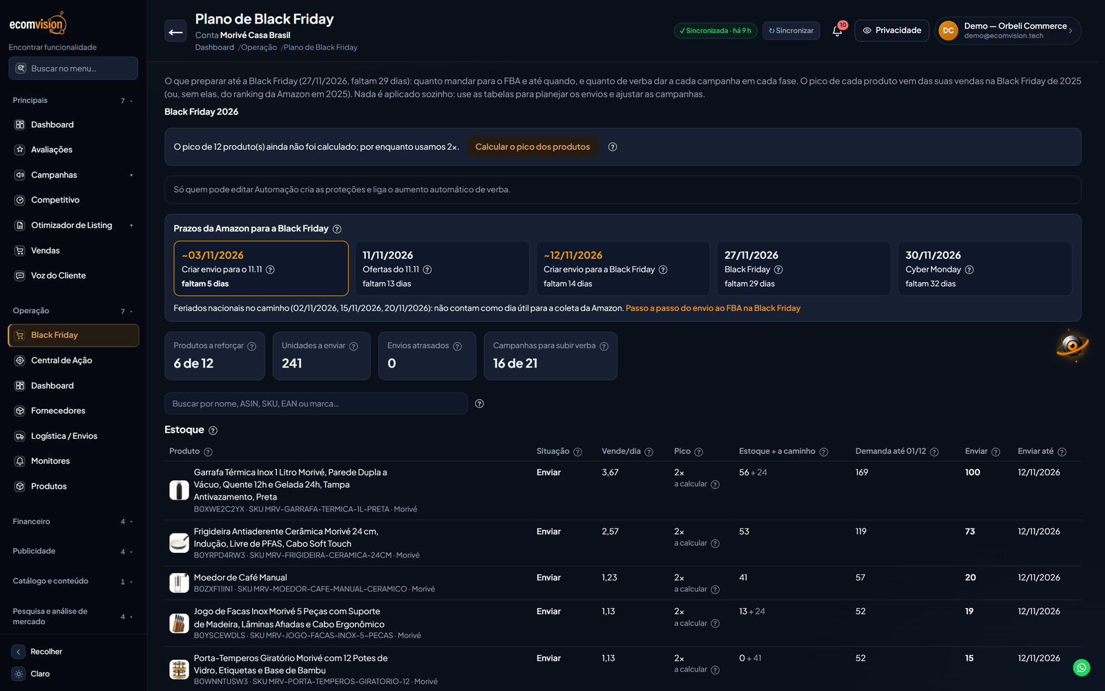1105x691 pixels.
Task: Click help icon next to Estoque heading
Action: 213,430
